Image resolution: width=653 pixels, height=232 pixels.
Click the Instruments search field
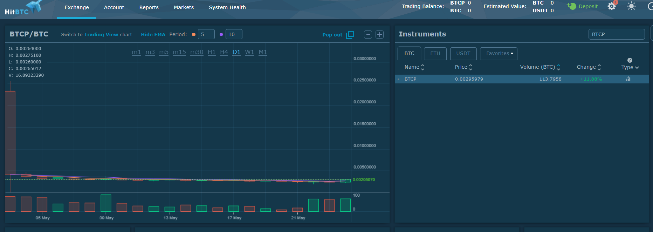coord(617,34)
